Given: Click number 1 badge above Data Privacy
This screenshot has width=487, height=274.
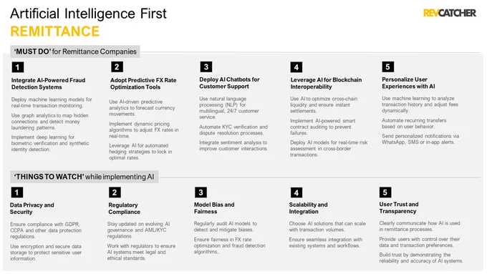Looking at the screenshot, I should pyautogui.click(x=16, y=192).
